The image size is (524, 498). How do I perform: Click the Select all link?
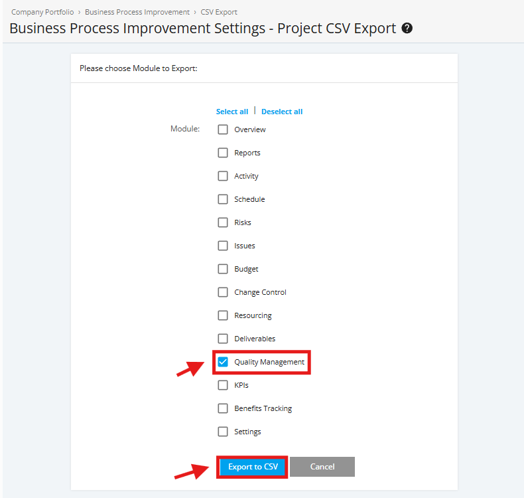pos(232,112)
